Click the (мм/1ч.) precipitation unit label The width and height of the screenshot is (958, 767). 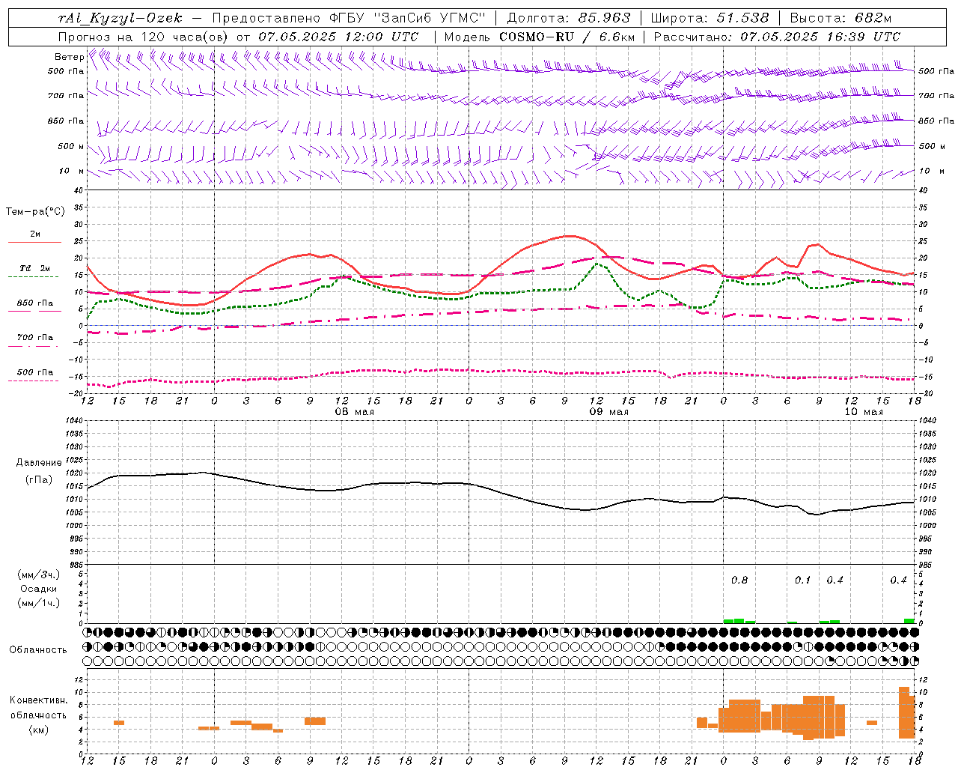tap(39, 603)
